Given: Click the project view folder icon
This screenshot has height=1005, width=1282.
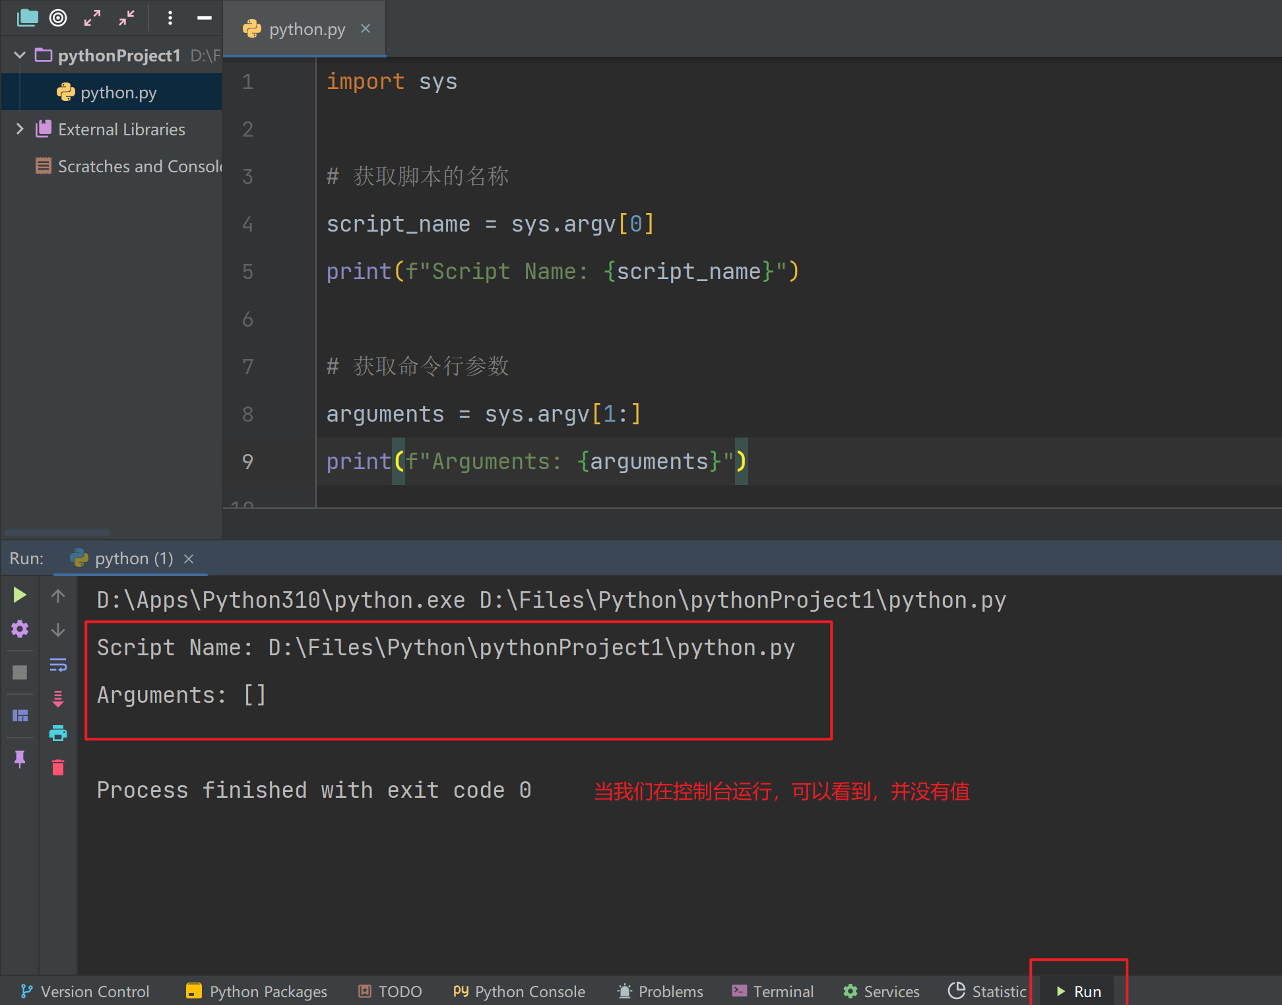Looking at the screenshot, I should pyautogui.click(x=27, y=18).
